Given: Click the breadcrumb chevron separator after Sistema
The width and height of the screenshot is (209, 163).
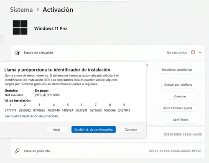Looking at the screenshot, I should pyautogui.click(x=38, y=10).
